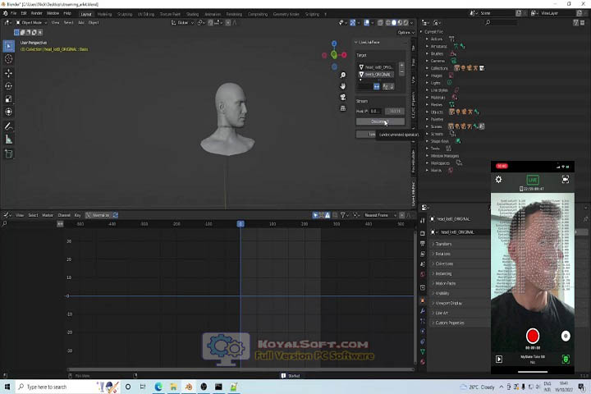Switch to the Geometry Nodes workspace tab
Screen dimensions: 591x394
(x=286, y=14)
